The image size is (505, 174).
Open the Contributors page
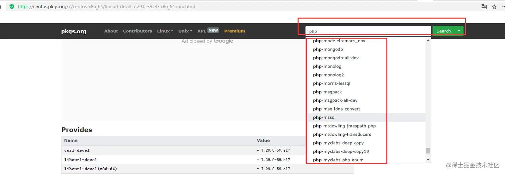[137, 31]
